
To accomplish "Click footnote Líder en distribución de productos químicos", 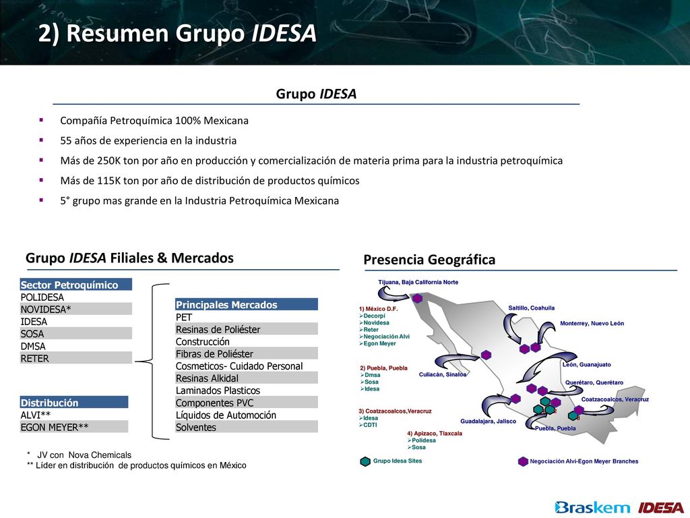I will tap(136, 465).
